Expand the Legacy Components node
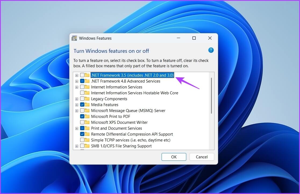 [x=77, y=99]
